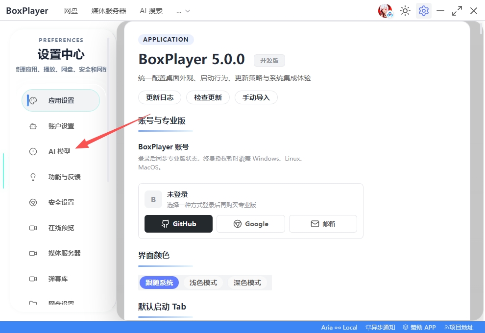Expand the ... overflow menu in top bar
This screenshot has width=485, height=333.
click(183, 11)
